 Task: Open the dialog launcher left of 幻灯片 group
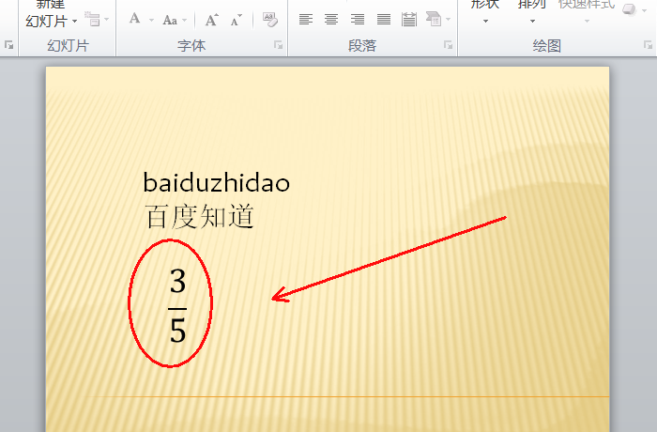pyautogui.click(x=8, y=45)
